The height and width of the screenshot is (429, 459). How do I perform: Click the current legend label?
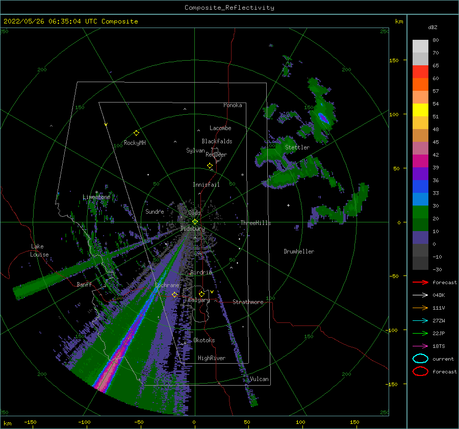[x=443, y=359]
